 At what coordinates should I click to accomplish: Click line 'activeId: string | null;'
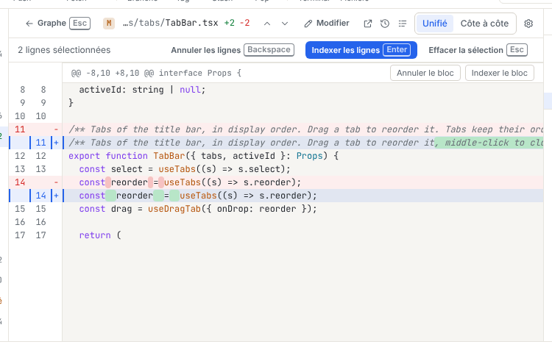click(x=302, y=90)
